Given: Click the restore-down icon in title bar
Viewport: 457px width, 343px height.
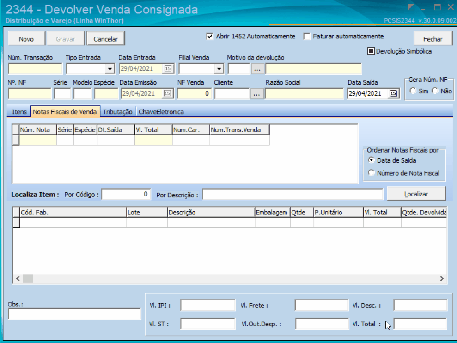Looking at the screenshot, I should pyautogui.click(x=411, y=7).
